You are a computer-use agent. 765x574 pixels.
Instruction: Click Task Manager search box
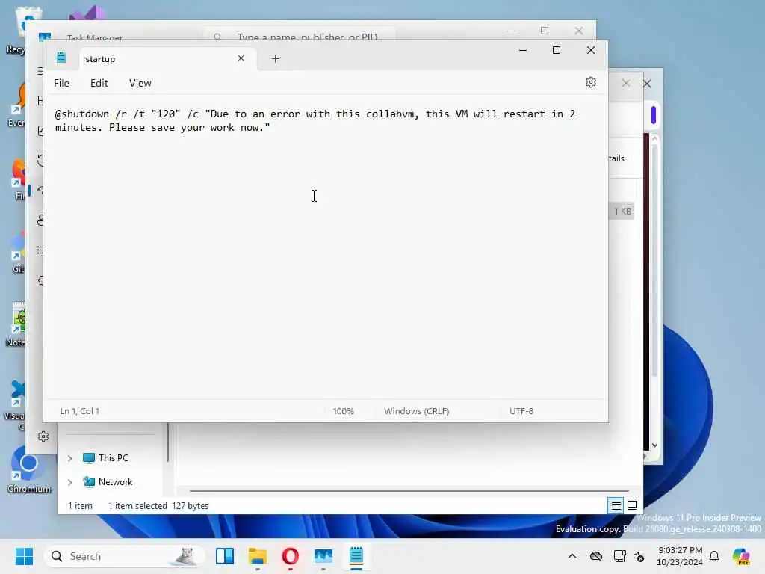(299, 35)
